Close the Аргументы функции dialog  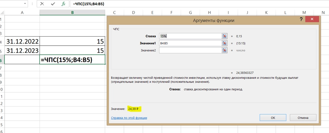312,19
